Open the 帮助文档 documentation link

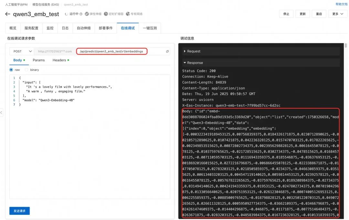tap(342, 4)
